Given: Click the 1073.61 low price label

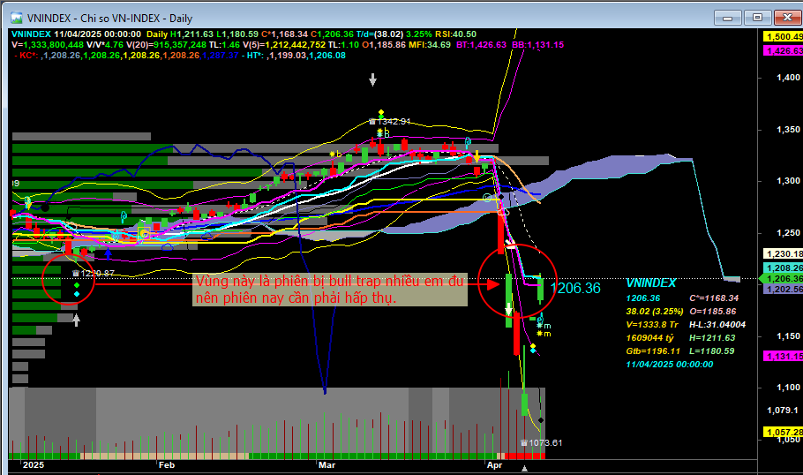Looking at the screenshot, I should tap(545, 442).
